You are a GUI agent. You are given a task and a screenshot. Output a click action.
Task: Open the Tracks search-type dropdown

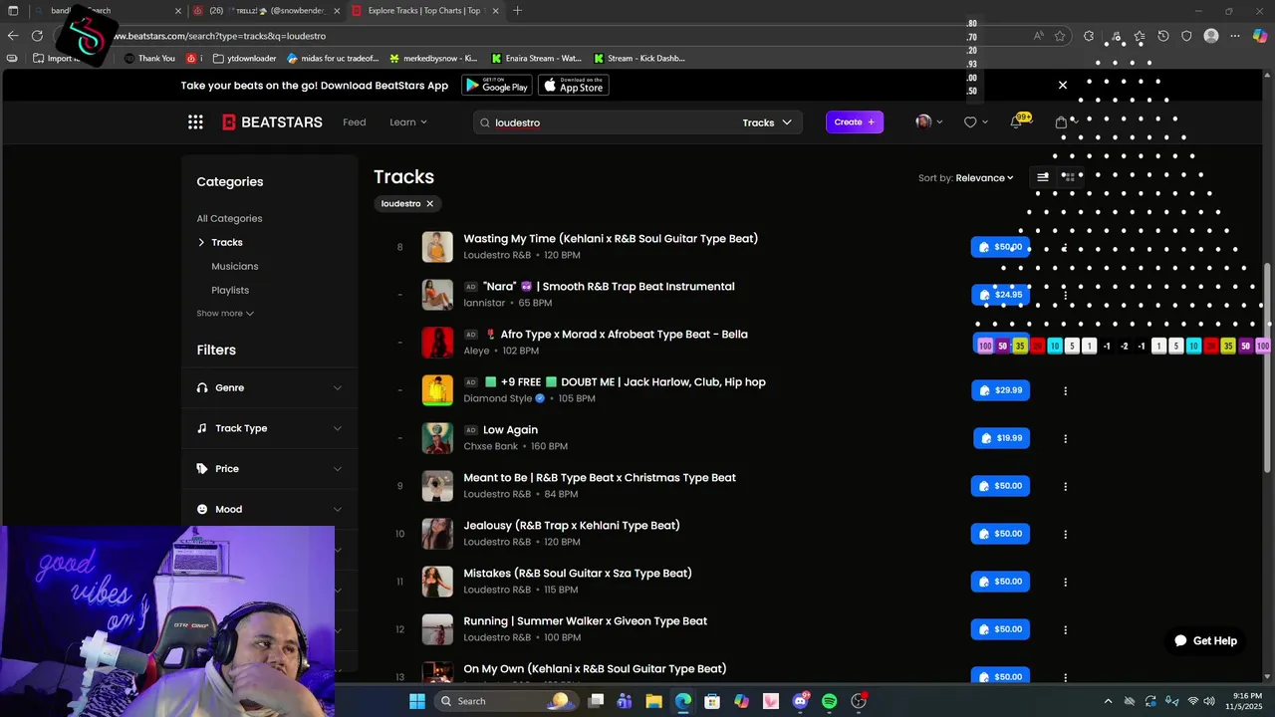click(x=767, y=122)
